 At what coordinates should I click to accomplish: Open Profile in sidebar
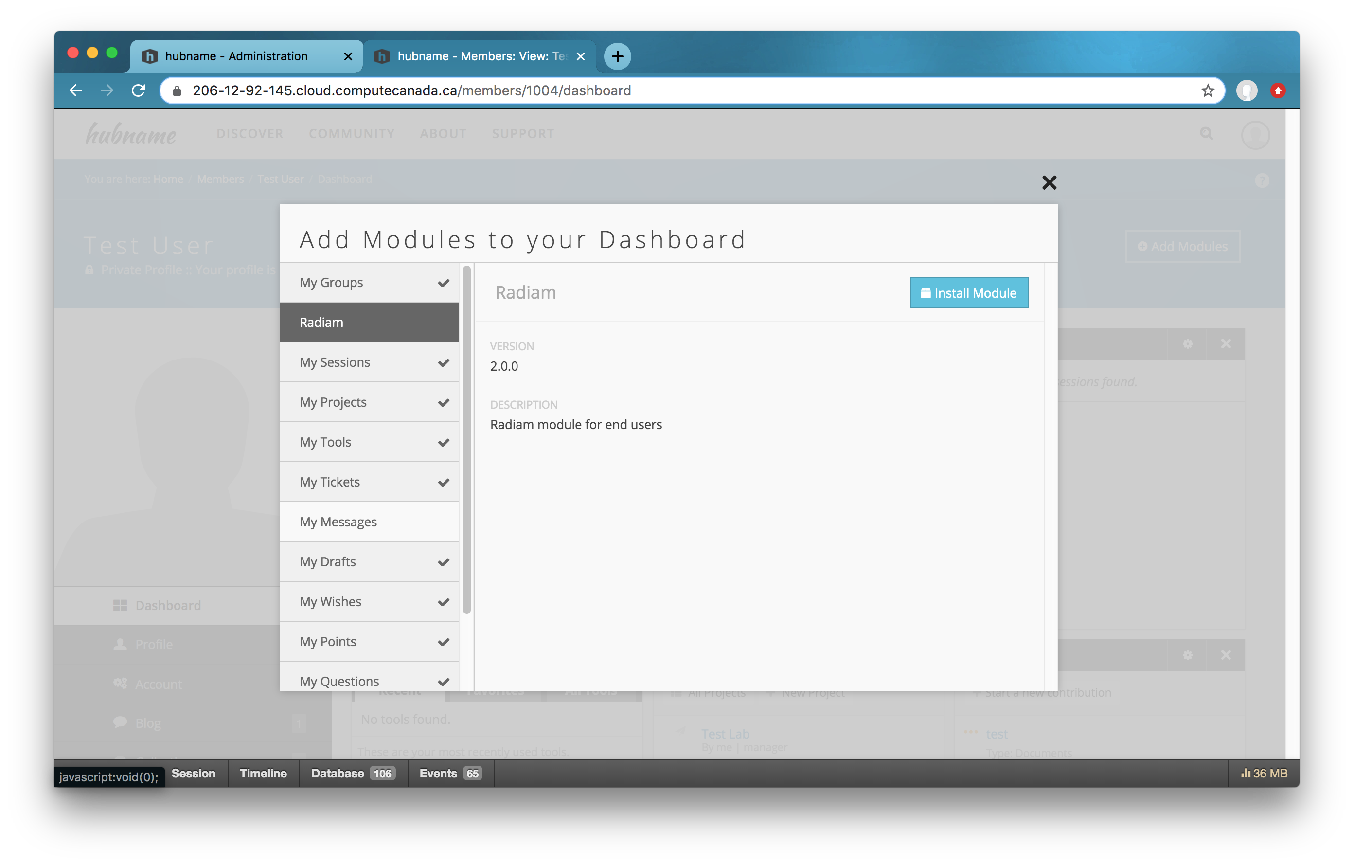154,644
